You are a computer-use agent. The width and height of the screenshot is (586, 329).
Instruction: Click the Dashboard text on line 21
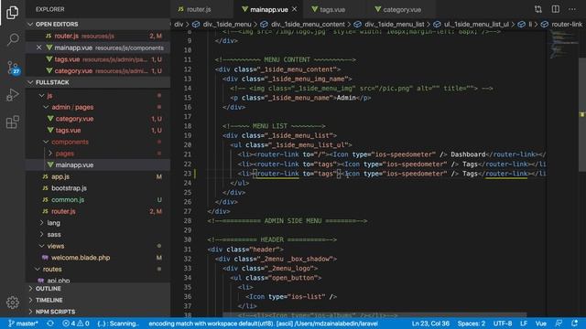(468, 154)
